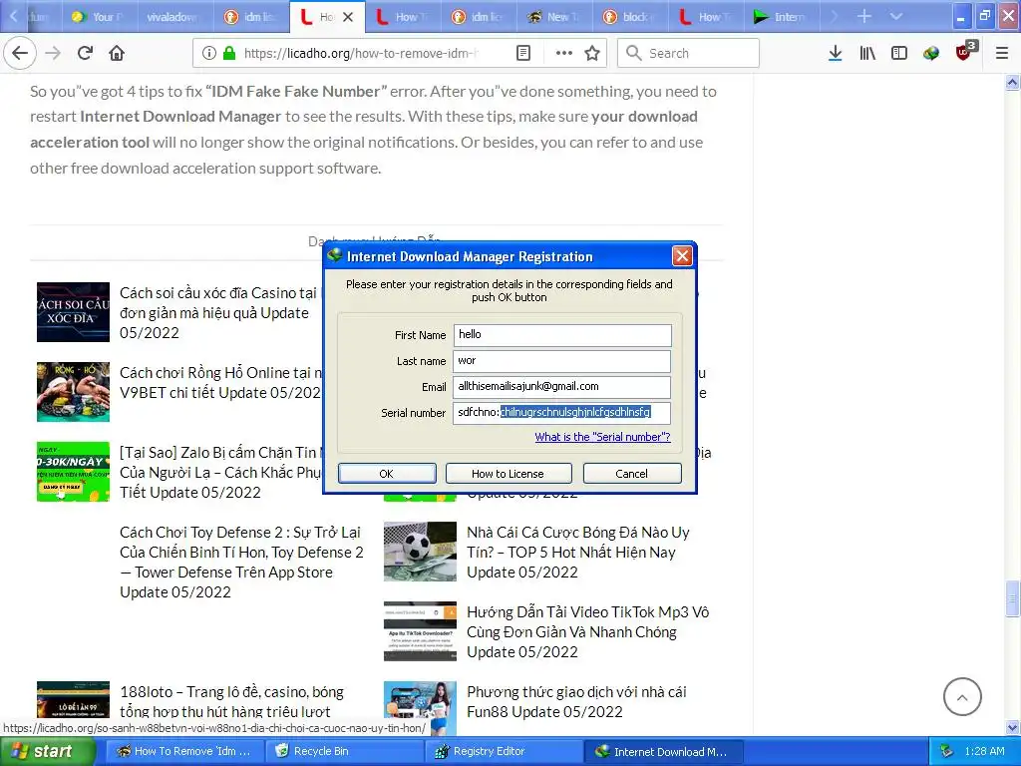Open the uBlock Origin shield icon
The width and height of the screenshot is (1021, 766).
tap(965, 52)
